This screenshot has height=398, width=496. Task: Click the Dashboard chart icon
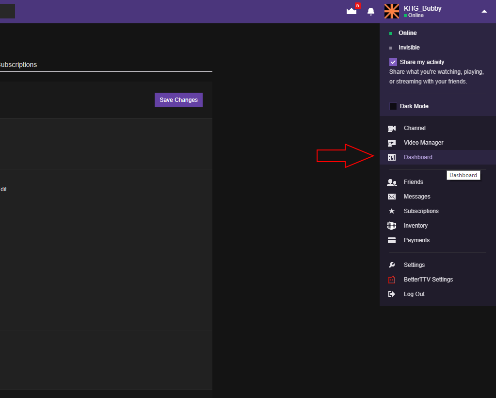[392, 157]
